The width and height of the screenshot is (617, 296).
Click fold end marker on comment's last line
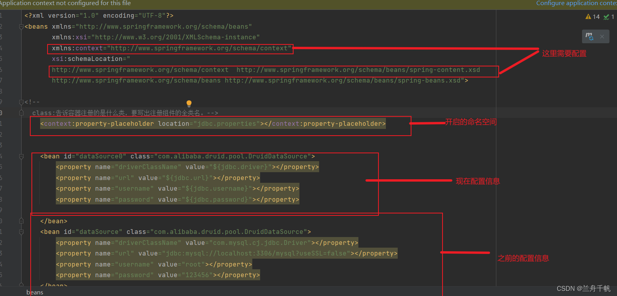click(21, 113)
